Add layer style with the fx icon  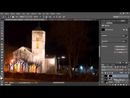(x=113, y=85)
